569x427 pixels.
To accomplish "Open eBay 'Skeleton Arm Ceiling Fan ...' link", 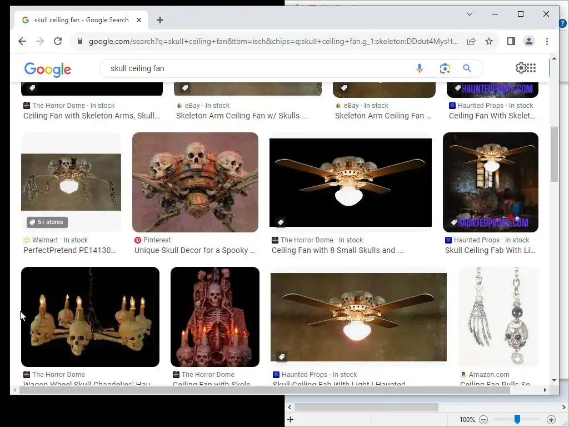I will tap(383, 116).
